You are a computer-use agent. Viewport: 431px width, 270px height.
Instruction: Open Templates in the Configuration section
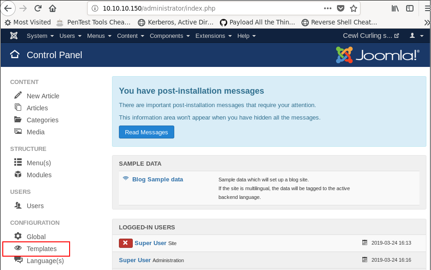pyautogui.click(x=41, y=249)
